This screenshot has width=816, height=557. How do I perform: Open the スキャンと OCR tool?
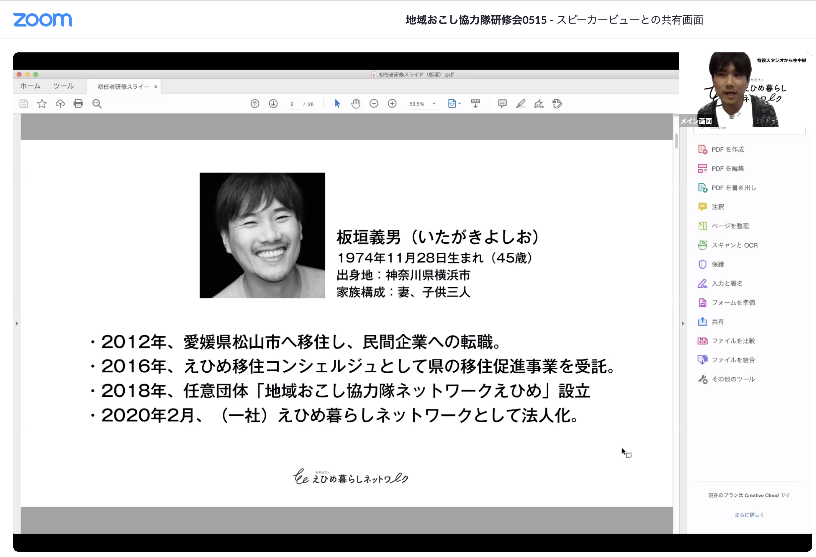click(x=728, y=245)
